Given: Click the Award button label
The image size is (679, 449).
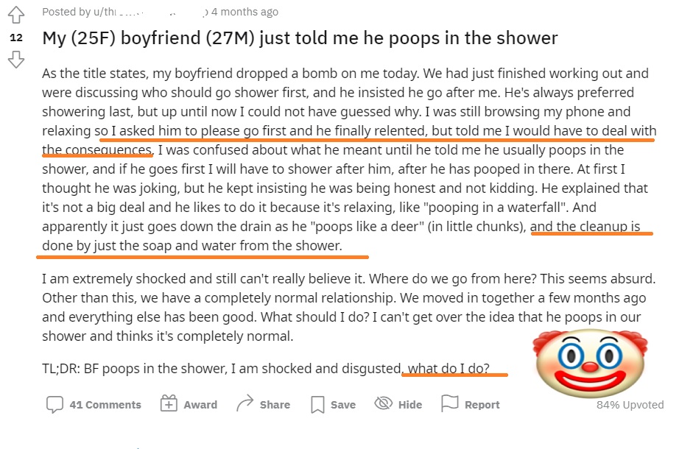Looking at the screenshot, I should click(200, 405).
